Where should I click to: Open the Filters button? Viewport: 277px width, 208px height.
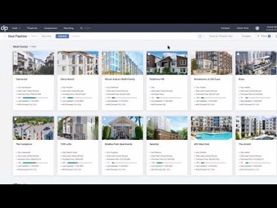(x=264, y=36)
